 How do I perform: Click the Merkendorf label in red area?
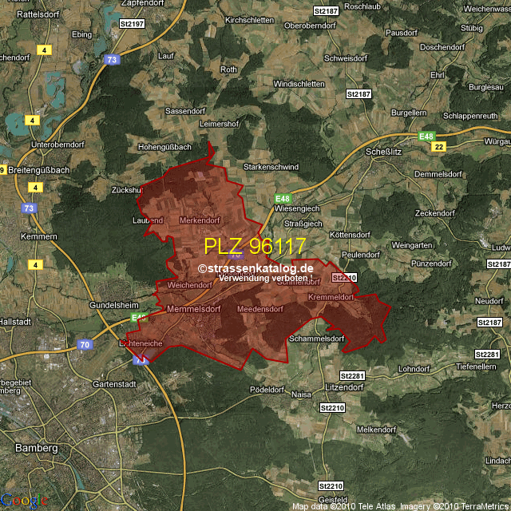pos(200,220)
